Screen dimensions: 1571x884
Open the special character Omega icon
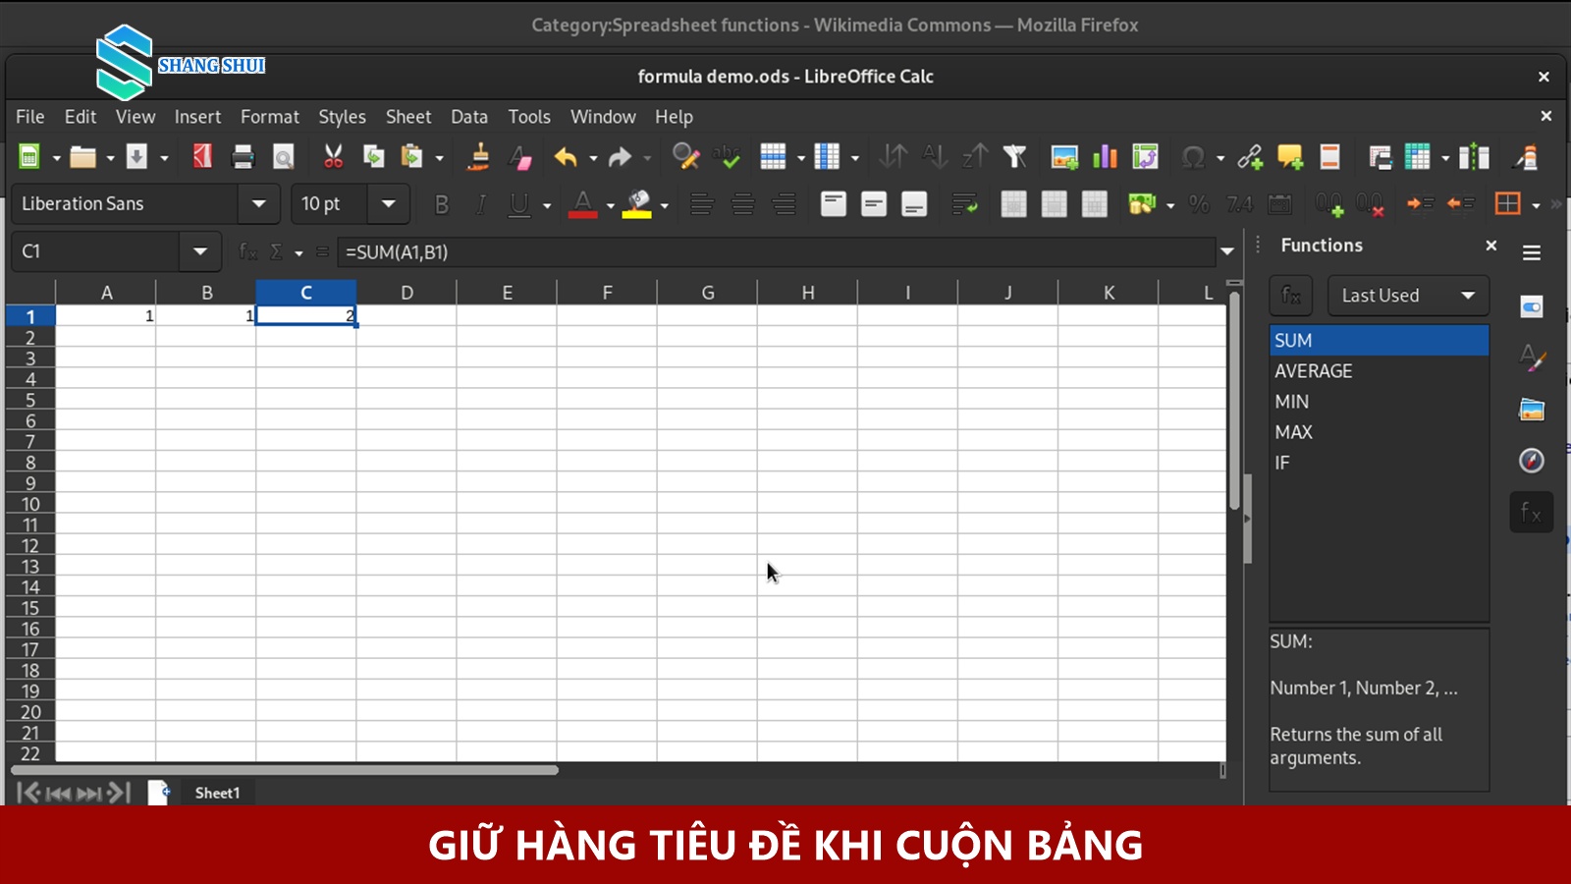1193,157
